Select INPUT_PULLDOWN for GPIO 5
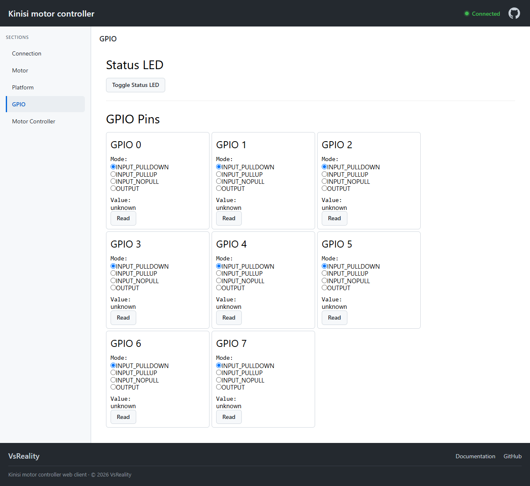This screenshot has height=486, width=530. coord(325,266)
